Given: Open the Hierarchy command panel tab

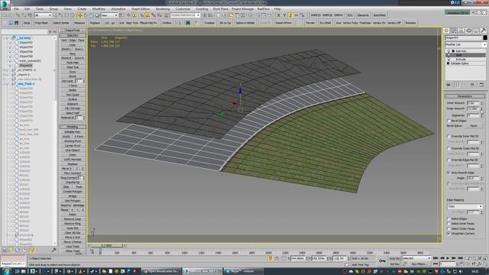Looking at the screenshot, I should pos(461,31).
